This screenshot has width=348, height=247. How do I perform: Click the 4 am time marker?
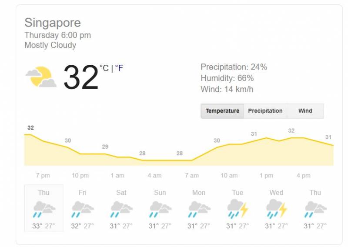click(154, 176)
